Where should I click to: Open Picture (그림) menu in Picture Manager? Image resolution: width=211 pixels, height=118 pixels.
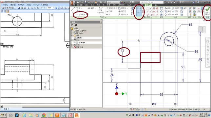[29, 5]
